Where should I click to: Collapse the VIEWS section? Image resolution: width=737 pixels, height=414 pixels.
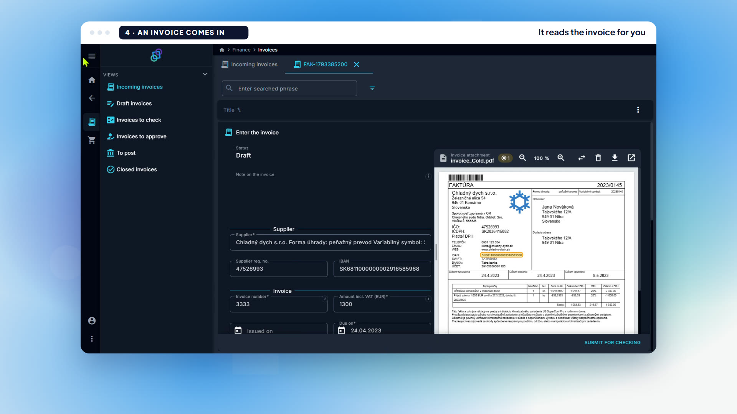205,74
